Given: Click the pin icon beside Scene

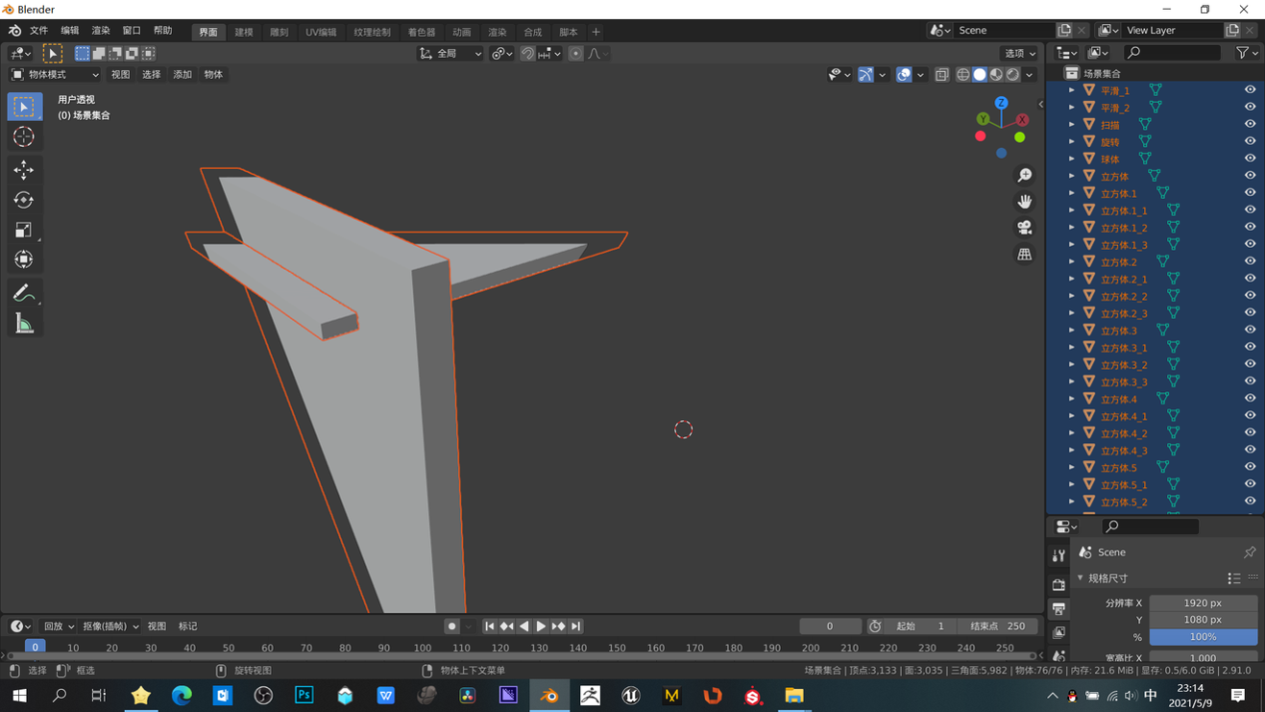Looking at the screenshot, I should [1249, 552].
